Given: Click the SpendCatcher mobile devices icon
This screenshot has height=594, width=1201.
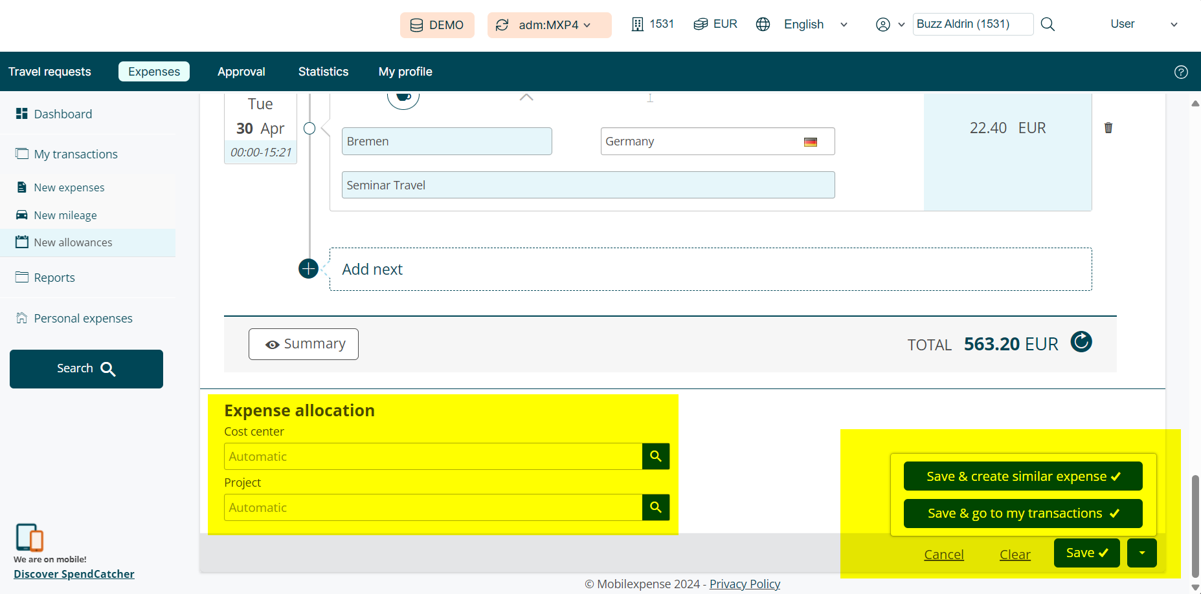Looking at the screenshot, I should tap(29, 537).
